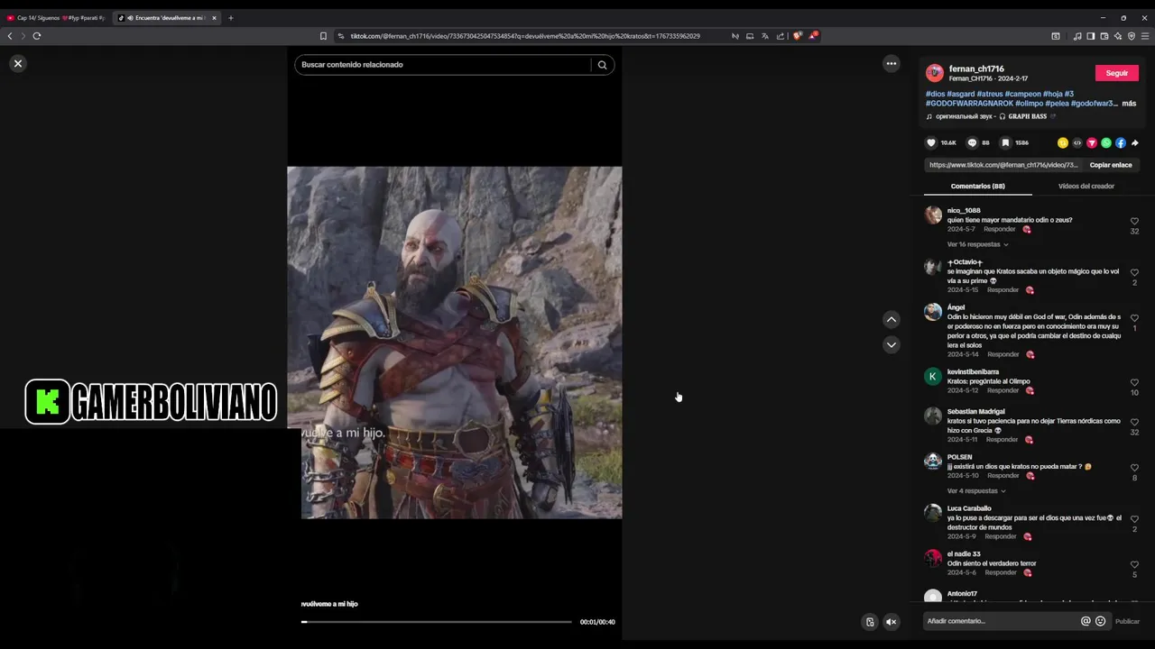Click fernan_ch1716 avatar picture
The image size is (1155, 649).
coord(935,73)
